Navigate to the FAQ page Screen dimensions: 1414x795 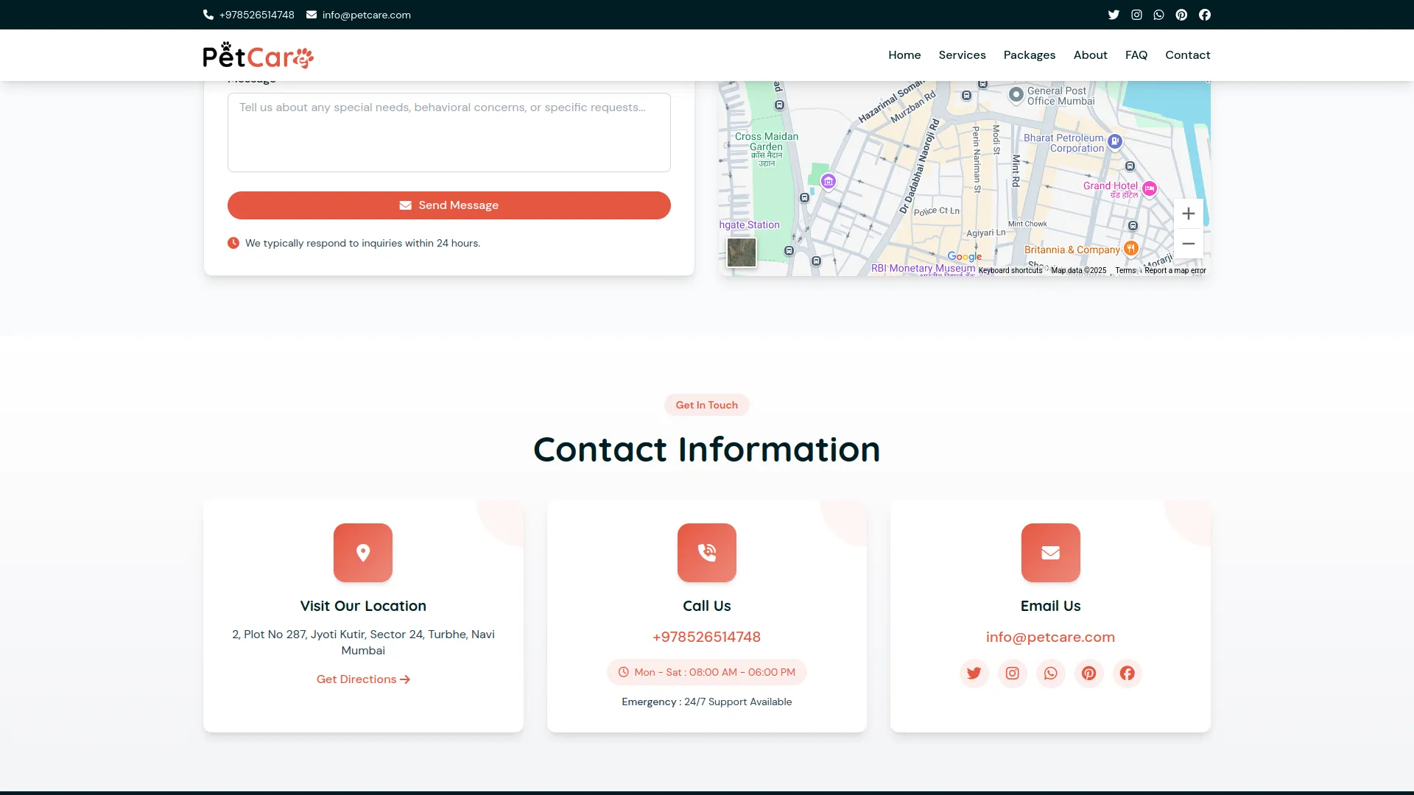[x=1136, y=55]
